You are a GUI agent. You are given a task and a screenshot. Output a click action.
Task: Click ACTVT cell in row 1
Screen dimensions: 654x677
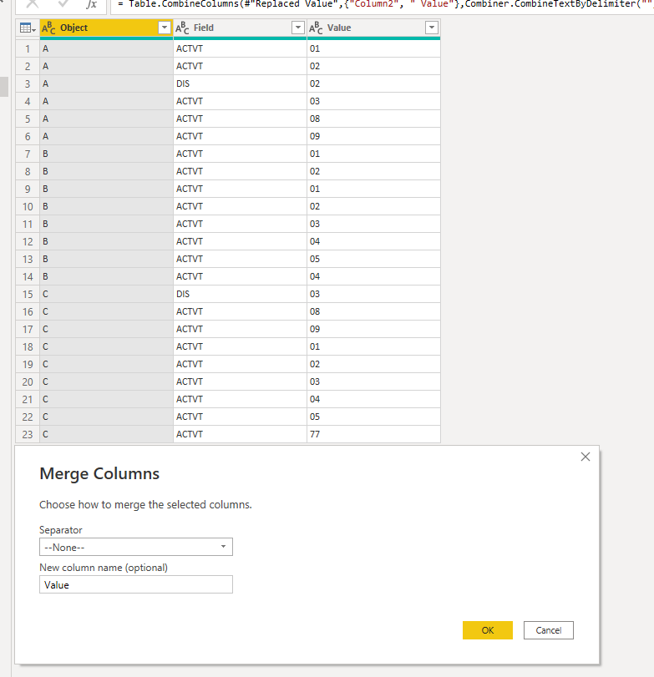pyautogui.click(x=240, y=48)
